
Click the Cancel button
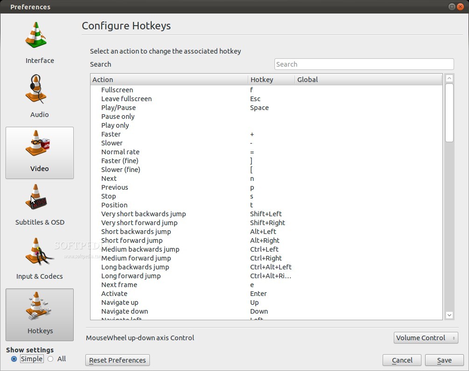(x=402, y=360)
